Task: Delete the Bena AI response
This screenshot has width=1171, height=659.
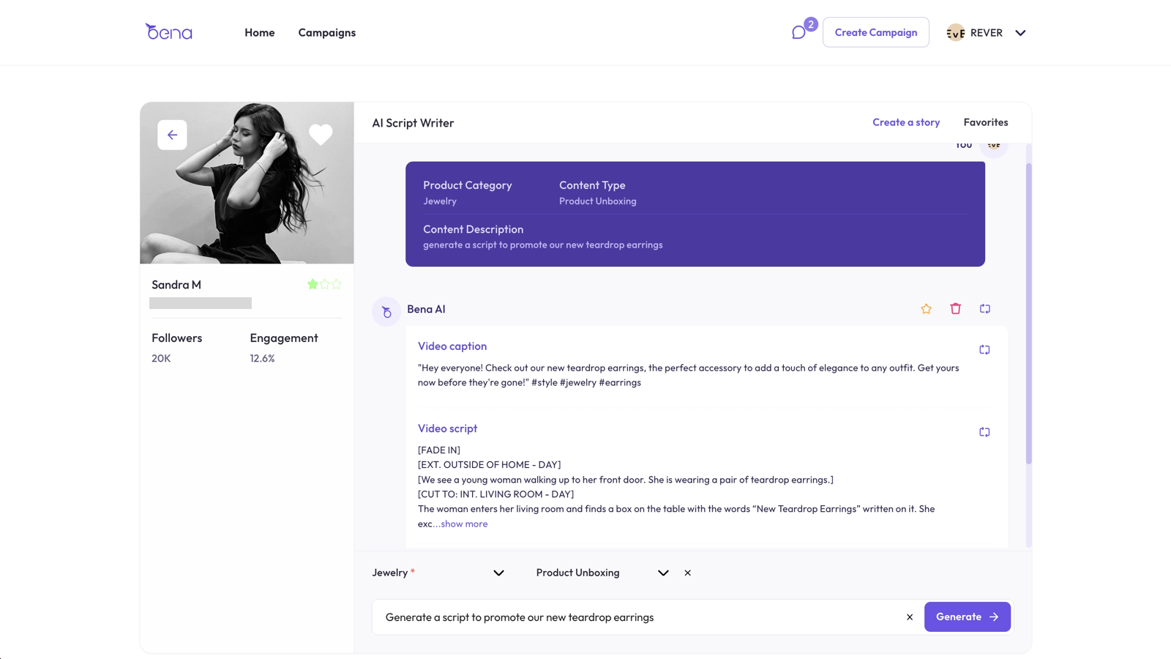Action: pyautogui.click(x=956, y=309)
